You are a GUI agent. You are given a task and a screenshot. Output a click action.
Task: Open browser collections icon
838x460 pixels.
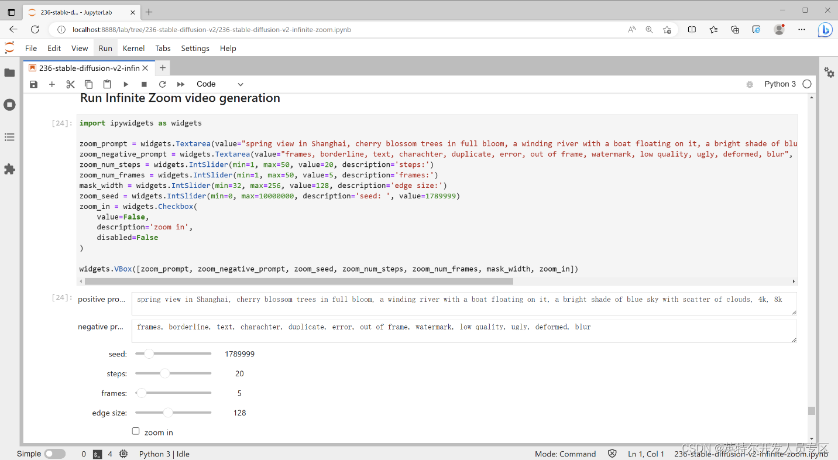click(x=735, y=29)
